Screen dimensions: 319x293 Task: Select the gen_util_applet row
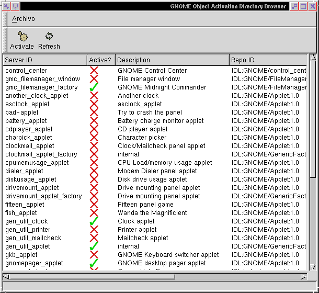pos(155,246)
